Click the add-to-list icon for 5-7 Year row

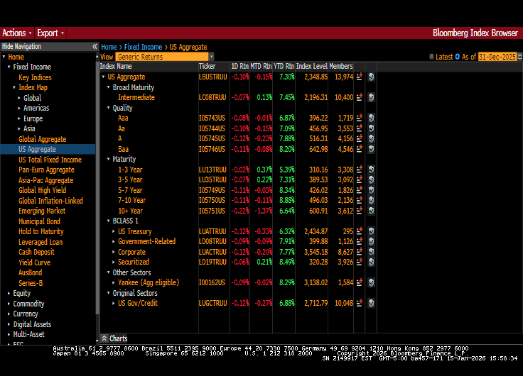point(360,190)
